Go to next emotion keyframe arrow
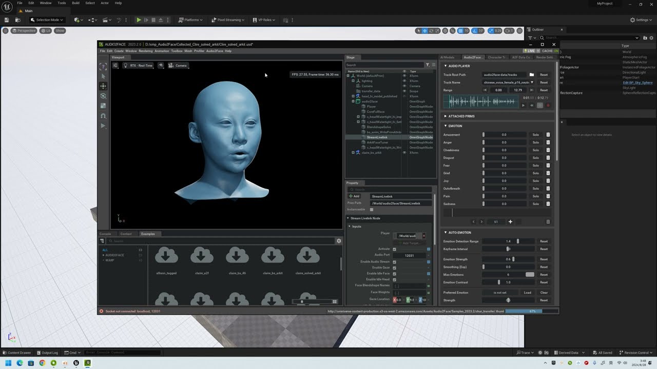This screenshot has height=369, width=657. coord(481,222)
